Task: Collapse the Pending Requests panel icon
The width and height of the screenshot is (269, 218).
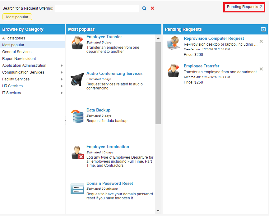Action: click(x=263, y=29)
